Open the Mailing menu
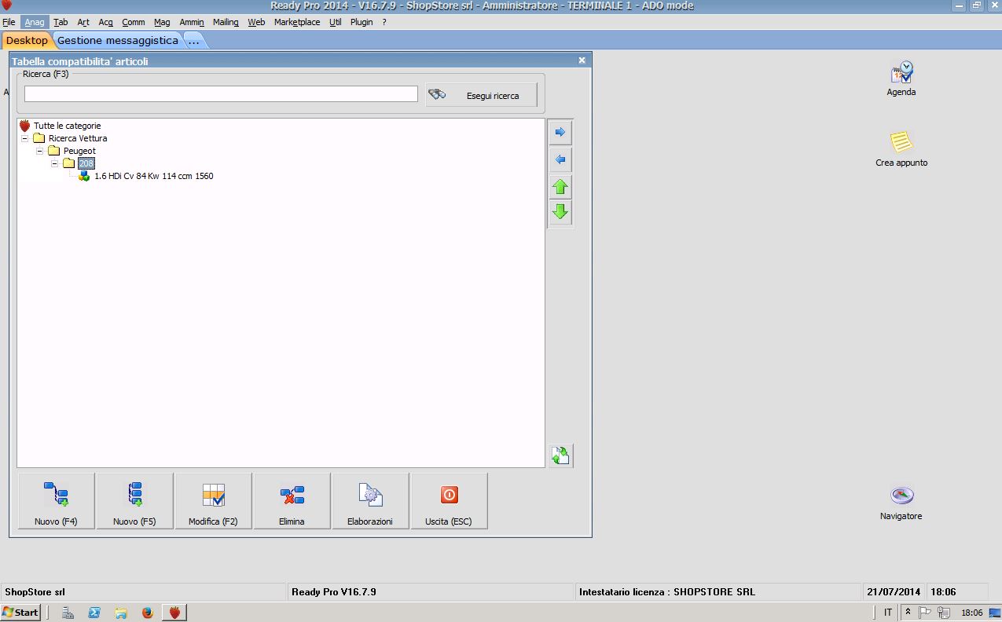The height and width of the screenshot is (622, 1002). 226,22
